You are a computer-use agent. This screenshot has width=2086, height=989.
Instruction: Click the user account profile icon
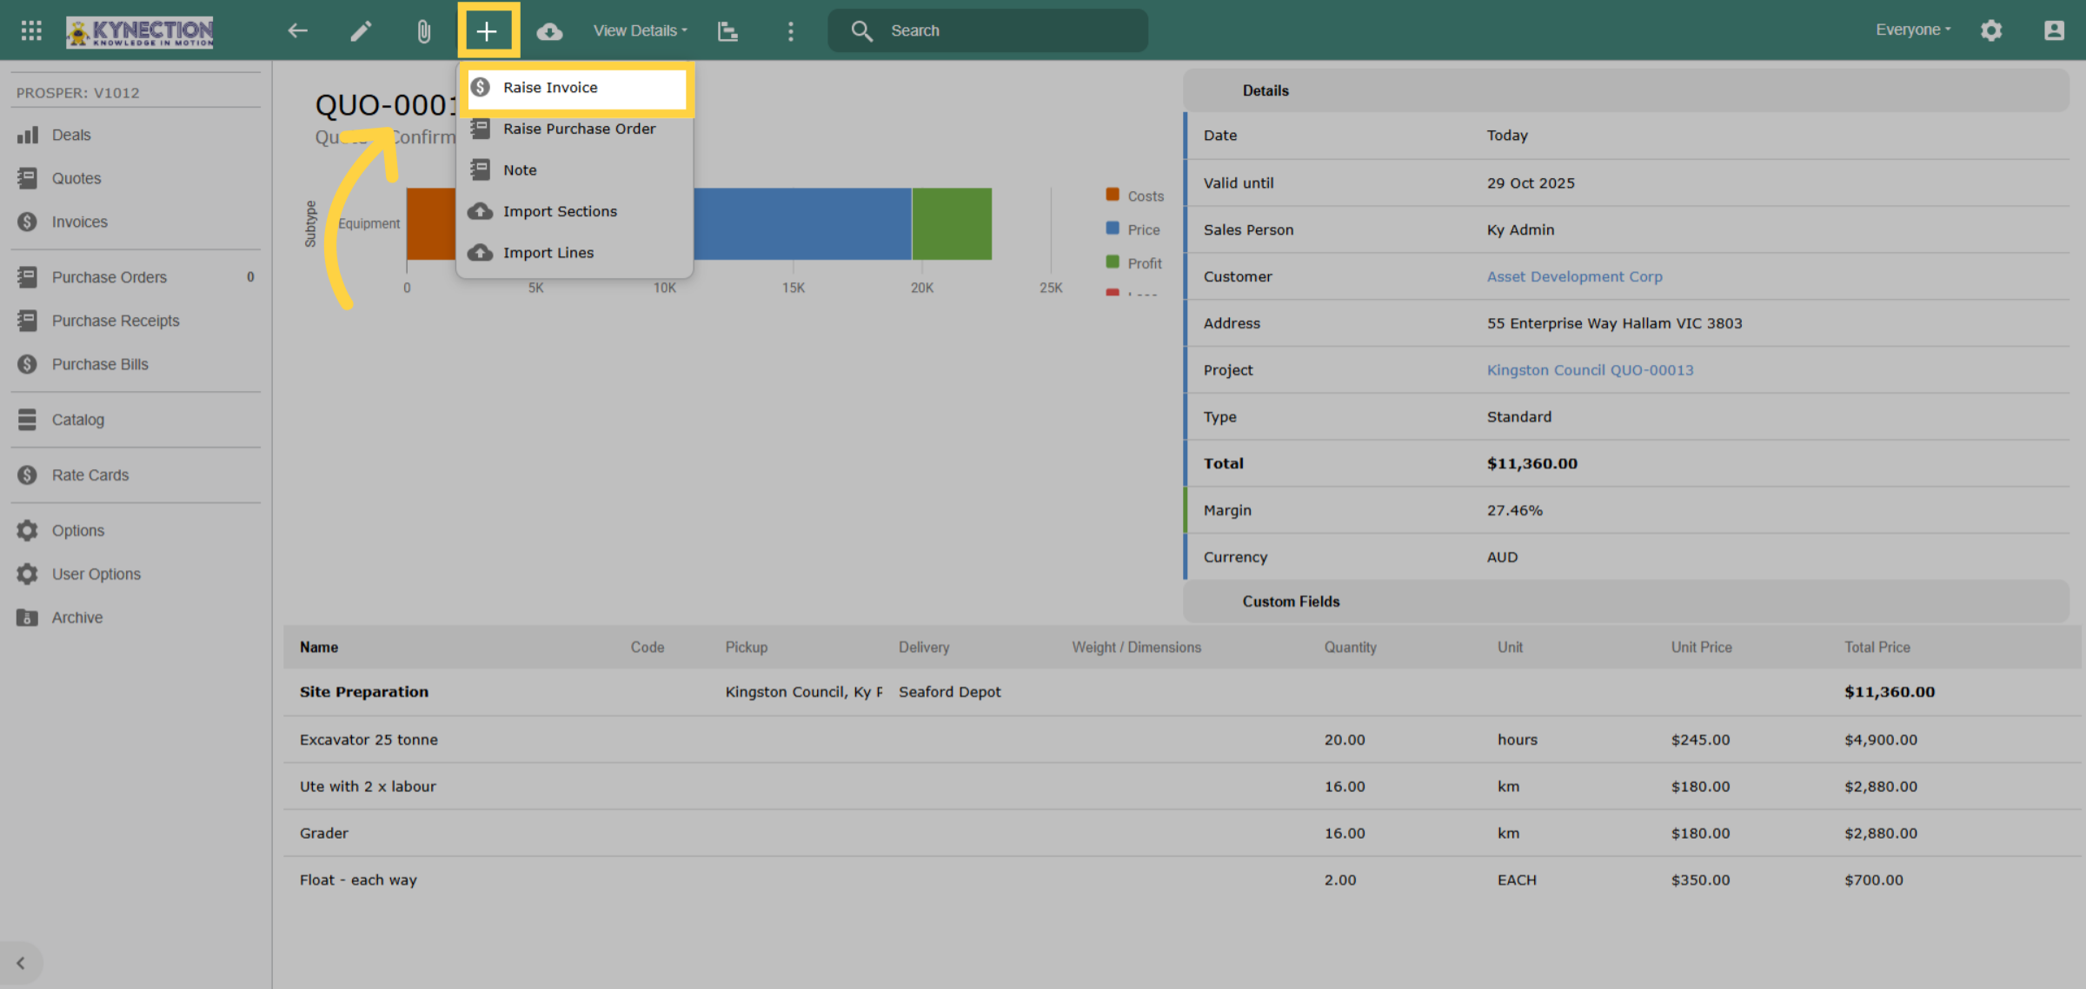(2054, 30)
